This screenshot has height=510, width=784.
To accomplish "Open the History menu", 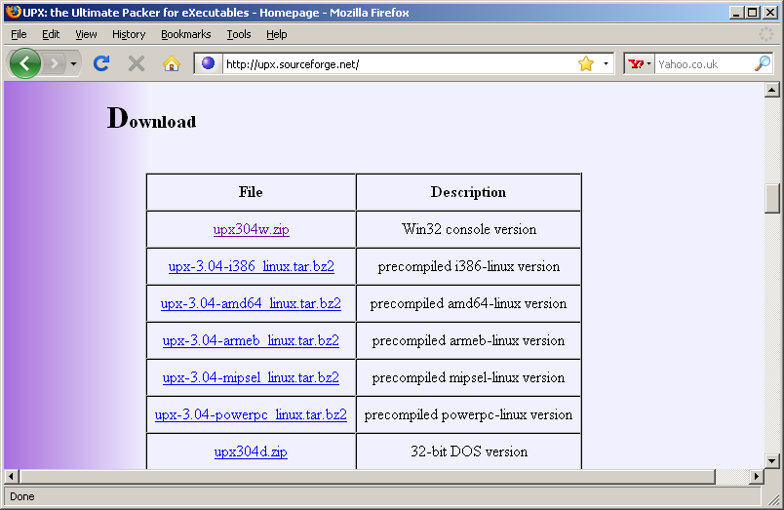I will click(x=129, y=34).
